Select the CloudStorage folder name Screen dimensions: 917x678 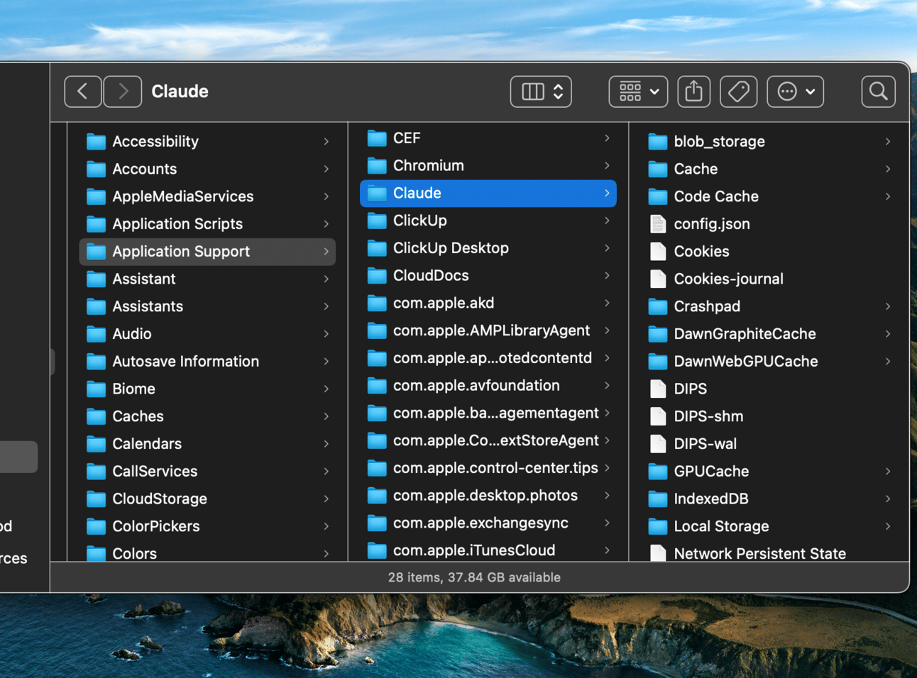[160, 499]
